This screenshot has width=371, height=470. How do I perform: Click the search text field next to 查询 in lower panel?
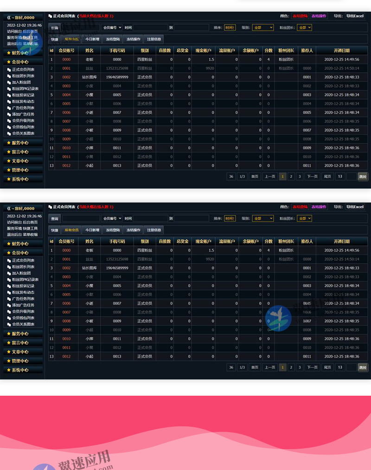pos(81,218)
